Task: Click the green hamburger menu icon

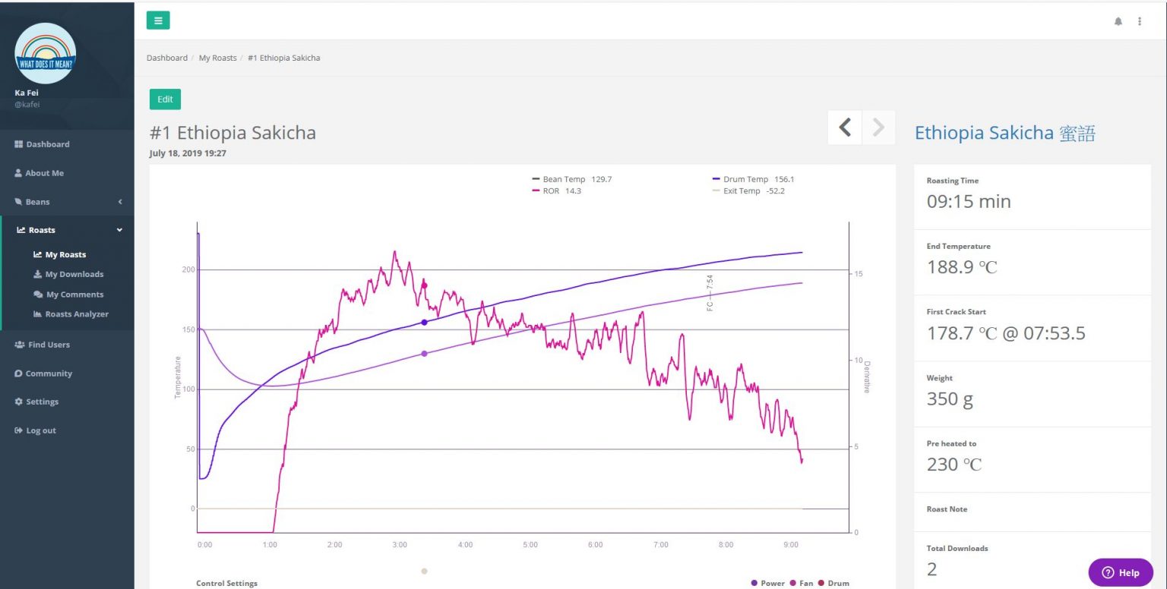Action: 158,20
